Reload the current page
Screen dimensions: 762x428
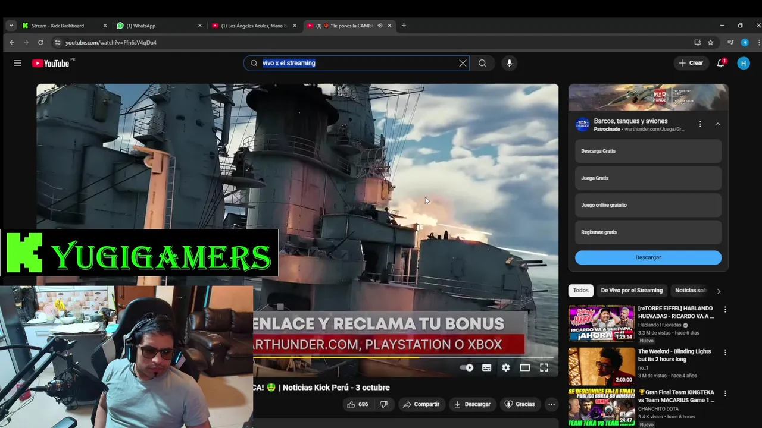pyautogui.click(x=40, y=43)
